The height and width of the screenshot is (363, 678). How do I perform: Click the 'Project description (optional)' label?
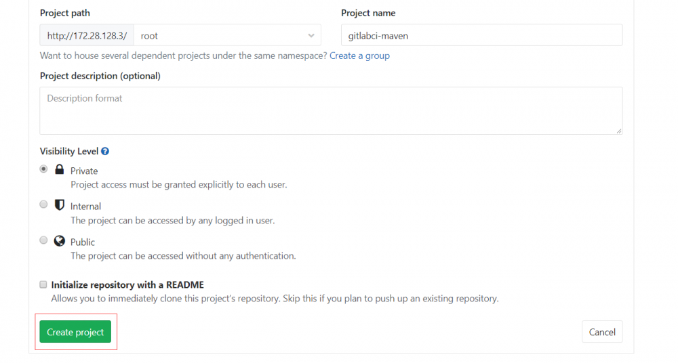[100, 76]
